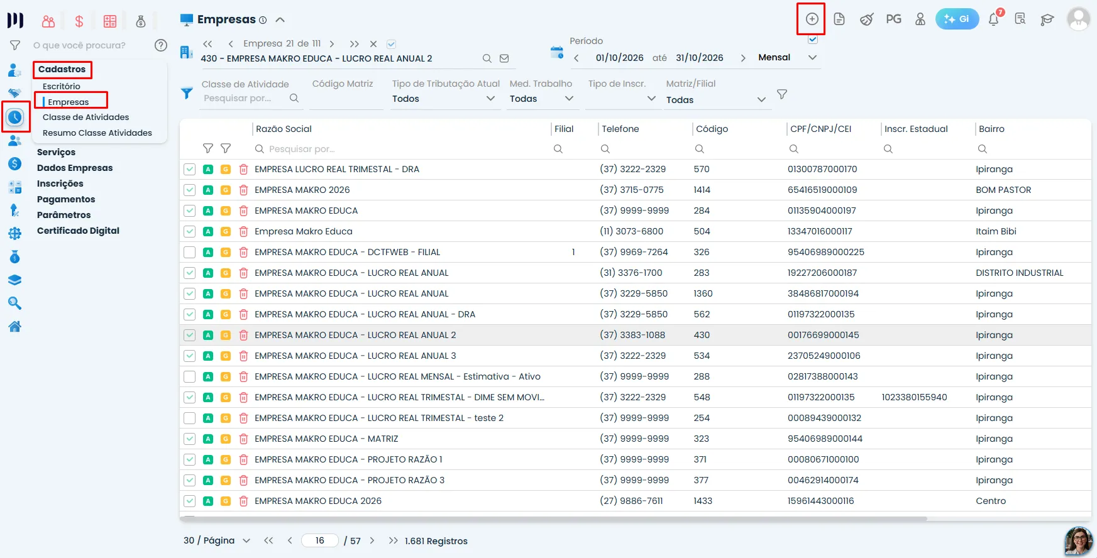The image size is (1097, 558).
Task: Click the horizontal scrollbar under the table
Action: click(553, 519)
